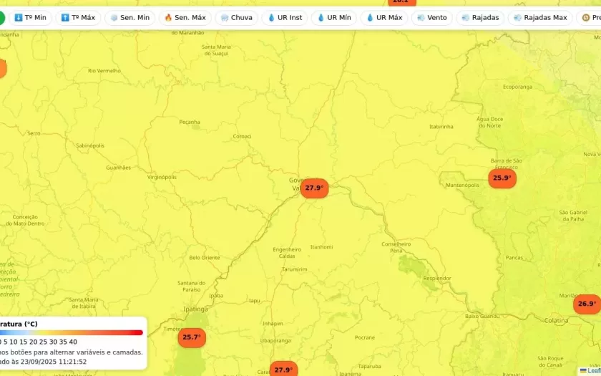
Task: Click the temperature color gradient legend bar
Action: tap(72, 332)
